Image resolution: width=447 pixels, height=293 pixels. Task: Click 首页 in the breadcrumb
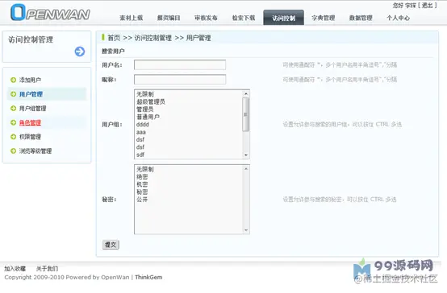tap(114, 38)
